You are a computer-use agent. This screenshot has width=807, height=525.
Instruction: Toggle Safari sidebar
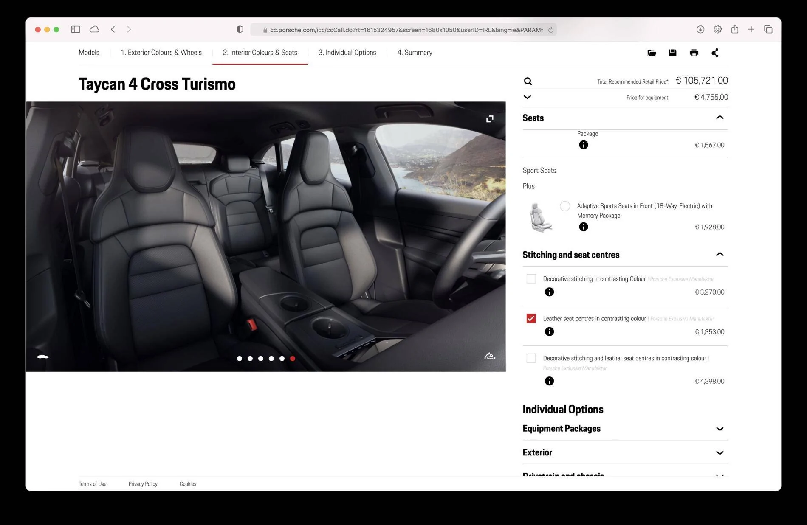tap(76, 29)
